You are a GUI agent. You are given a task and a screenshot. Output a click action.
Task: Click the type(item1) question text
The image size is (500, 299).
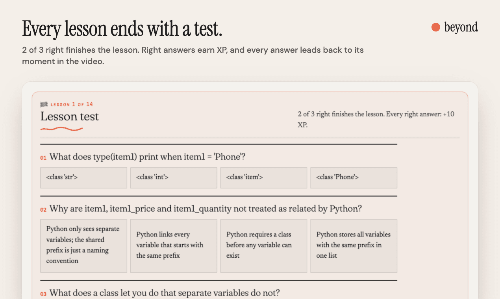tap(148, 157)
